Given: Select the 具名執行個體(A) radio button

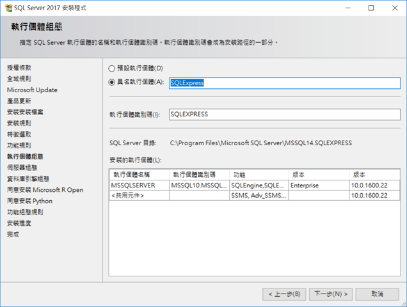Looking at the screenshot, I should pyautogui.click(x=111, y=83).
